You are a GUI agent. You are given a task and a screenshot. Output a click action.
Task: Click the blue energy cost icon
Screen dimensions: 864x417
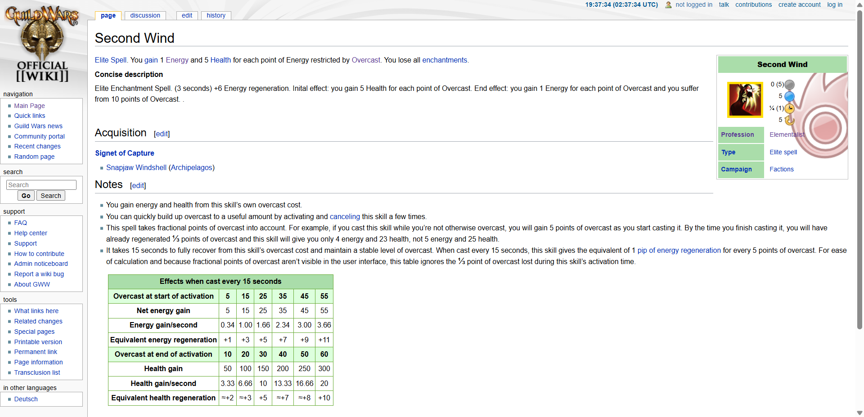(789, 96)
